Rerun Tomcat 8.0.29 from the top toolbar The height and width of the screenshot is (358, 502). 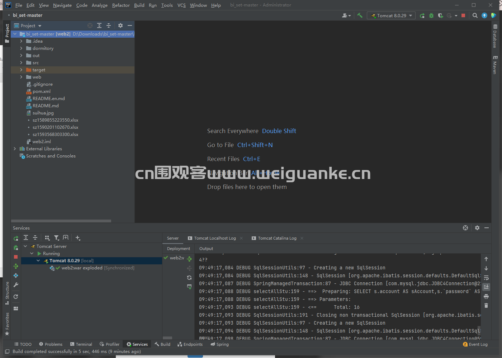point(422,15)
